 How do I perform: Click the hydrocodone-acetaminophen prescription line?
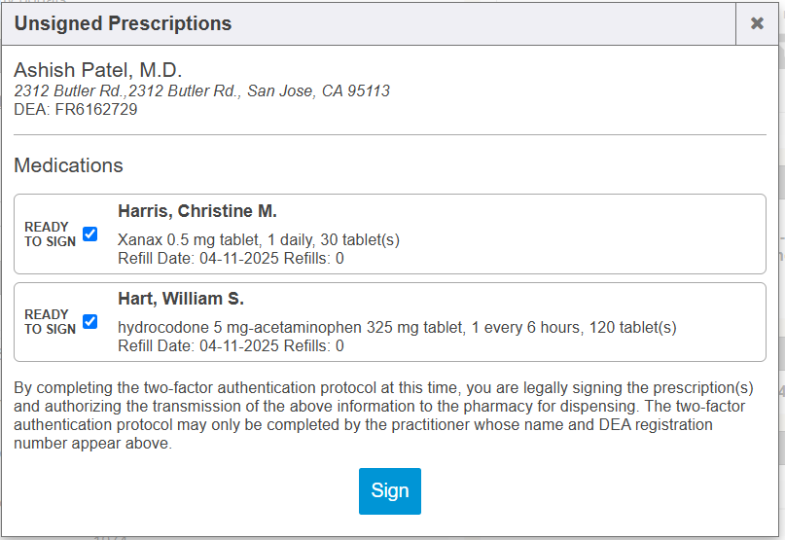397,327
